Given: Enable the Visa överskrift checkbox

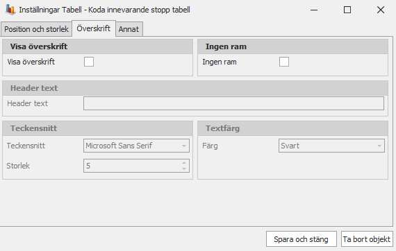Looking at the screenshot, I should click(x=89, y=62).
